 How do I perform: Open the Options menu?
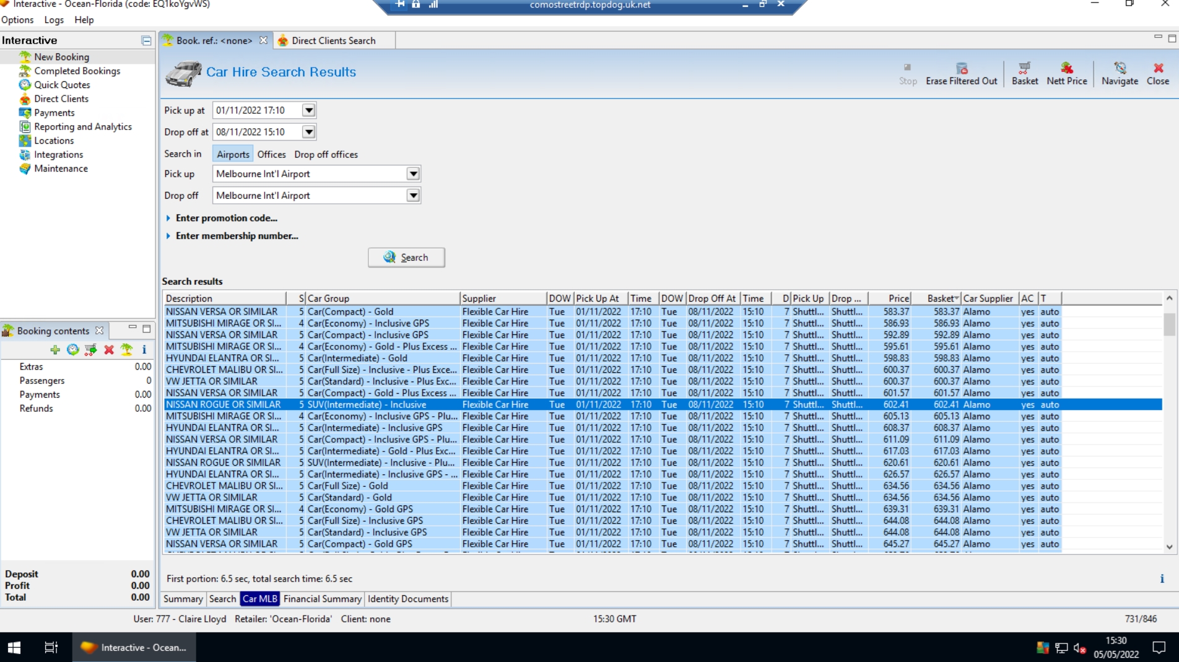click(x=17, y=20)
